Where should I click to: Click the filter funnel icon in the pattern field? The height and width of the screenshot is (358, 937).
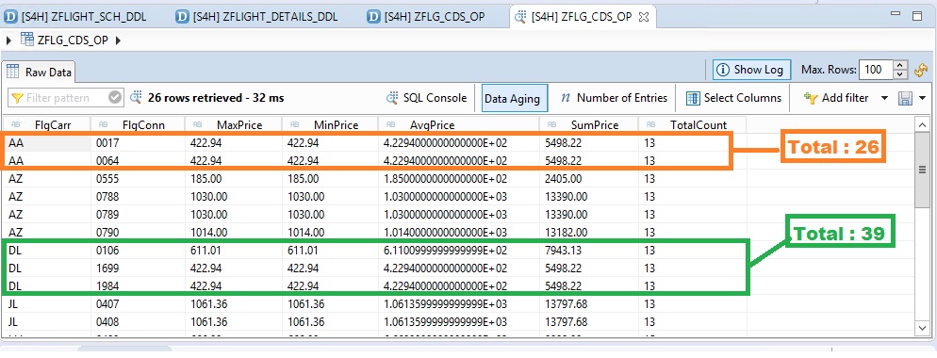coord(17,98)
